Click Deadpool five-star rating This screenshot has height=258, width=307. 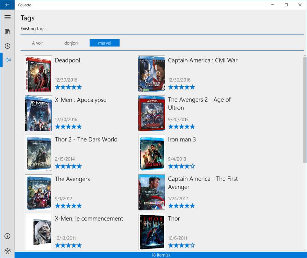tap(68, 87)
